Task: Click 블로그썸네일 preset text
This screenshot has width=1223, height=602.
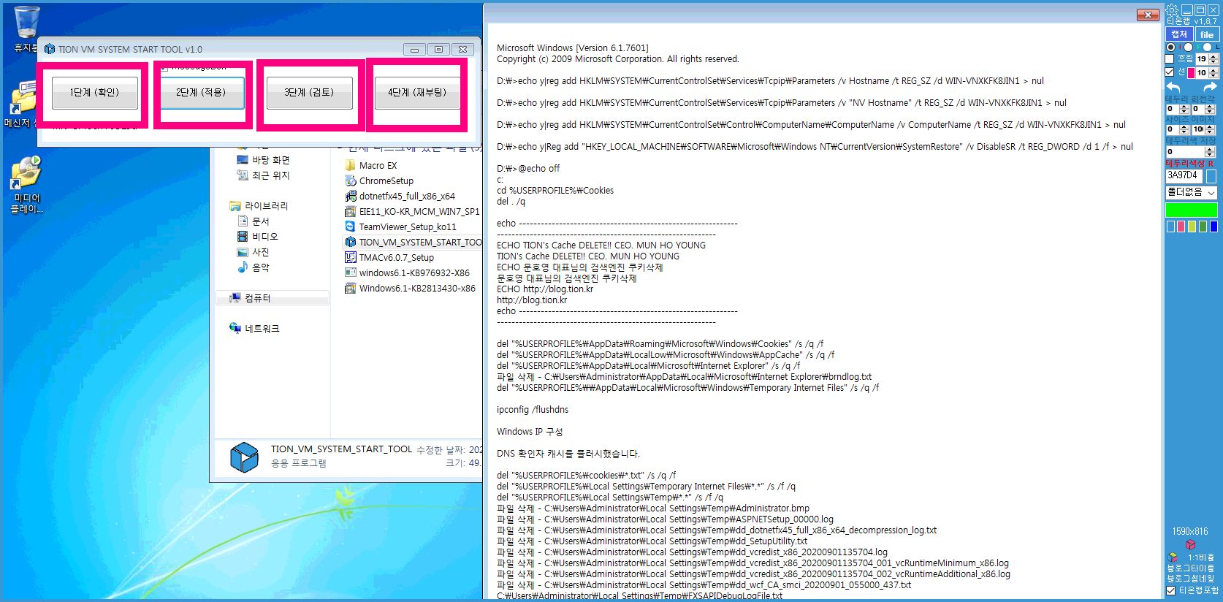Action: click(x=1190, y=578)
